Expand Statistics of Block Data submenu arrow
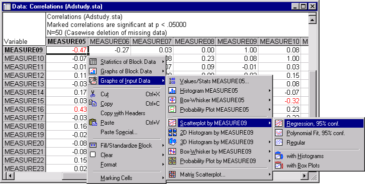 163,62
